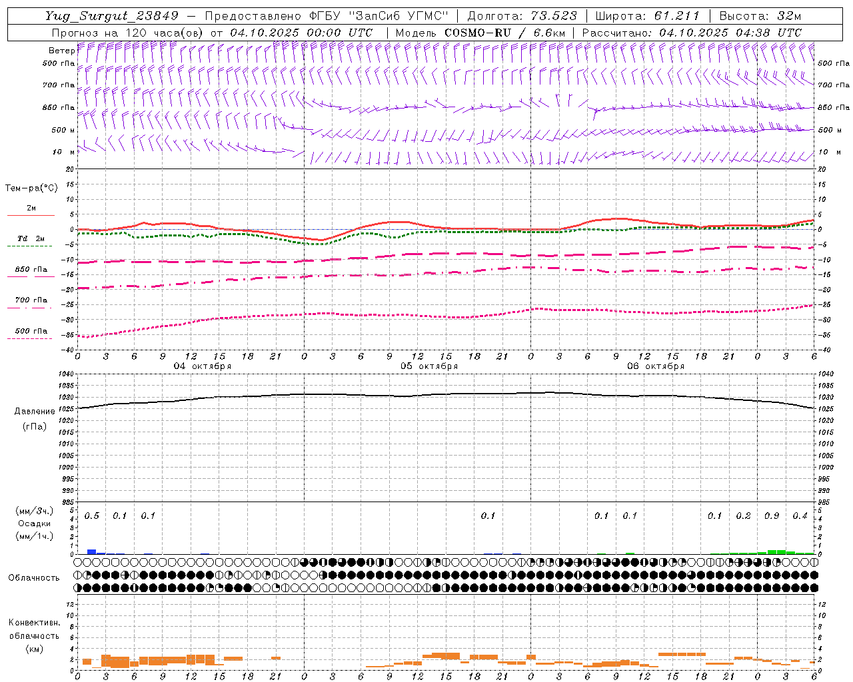Click the 0.9 precipitation amount

(772, 515)
